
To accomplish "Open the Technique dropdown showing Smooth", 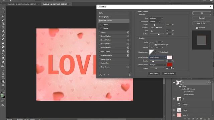I will tap(155, 21).
